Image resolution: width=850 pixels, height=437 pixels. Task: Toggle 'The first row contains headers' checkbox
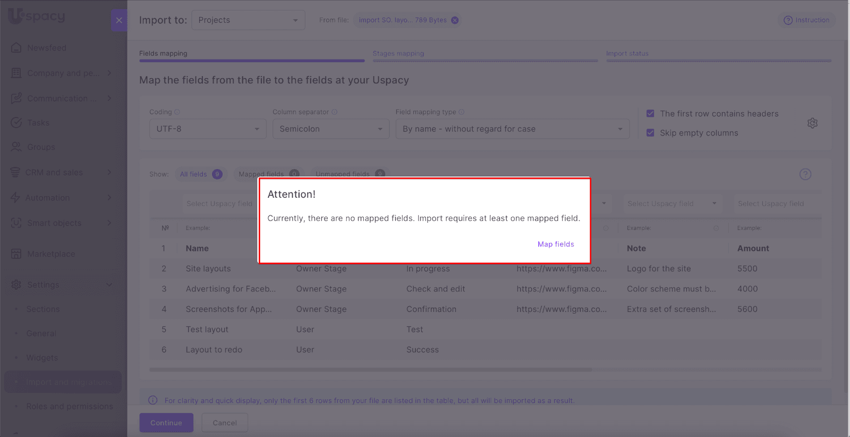pos(650,114)
